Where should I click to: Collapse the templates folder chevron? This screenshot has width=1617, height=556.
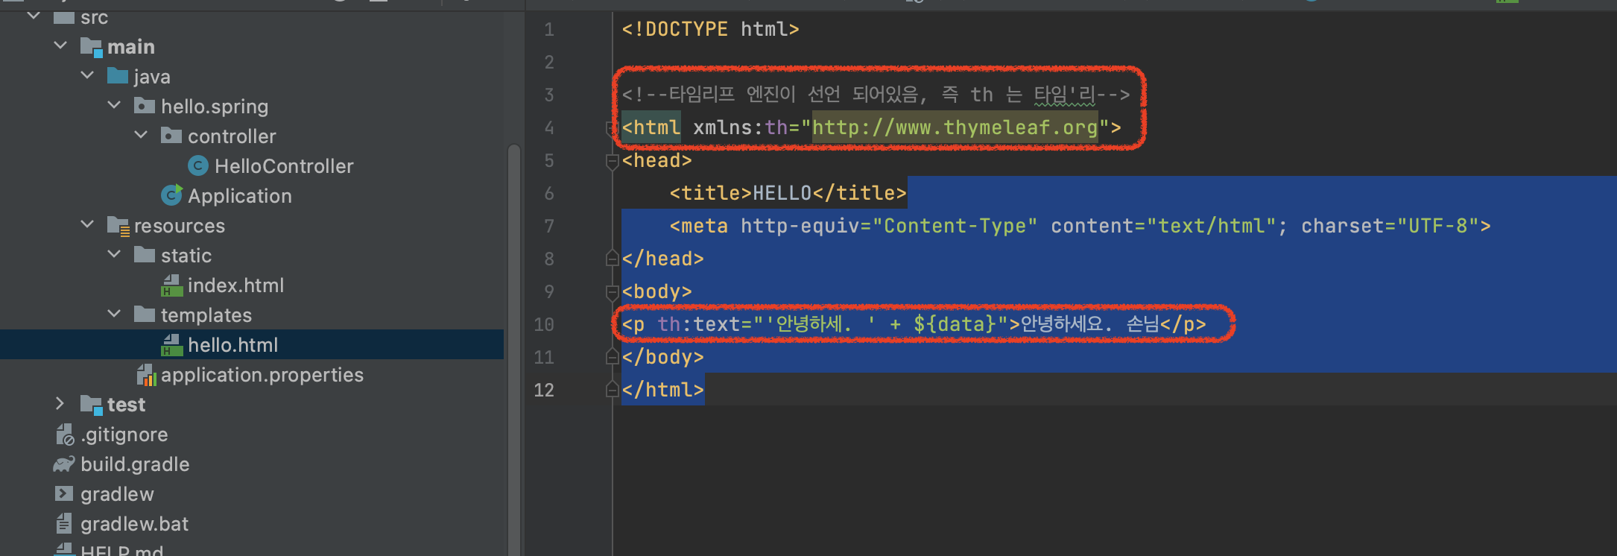[x=114, y=315]
